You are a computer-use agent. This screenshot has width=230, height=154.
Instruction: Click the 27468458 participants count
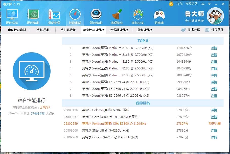(38, 114)
